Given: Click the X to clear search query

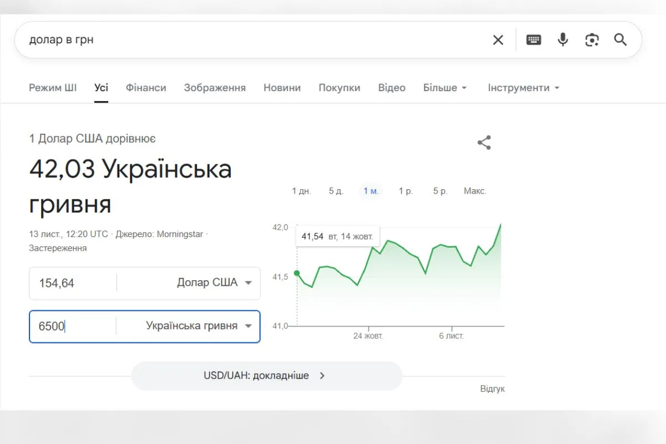Looking at the screenshot, I should pos(498,39).
